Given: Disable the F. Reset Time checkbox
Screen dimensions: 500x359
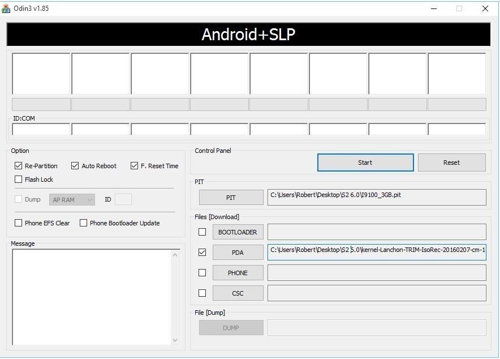Looking at the screenshot, I should (x=134, y=165).
